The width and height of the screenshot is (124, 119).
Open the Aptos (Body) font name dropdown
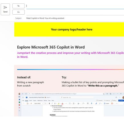click(x=38, y=104)
